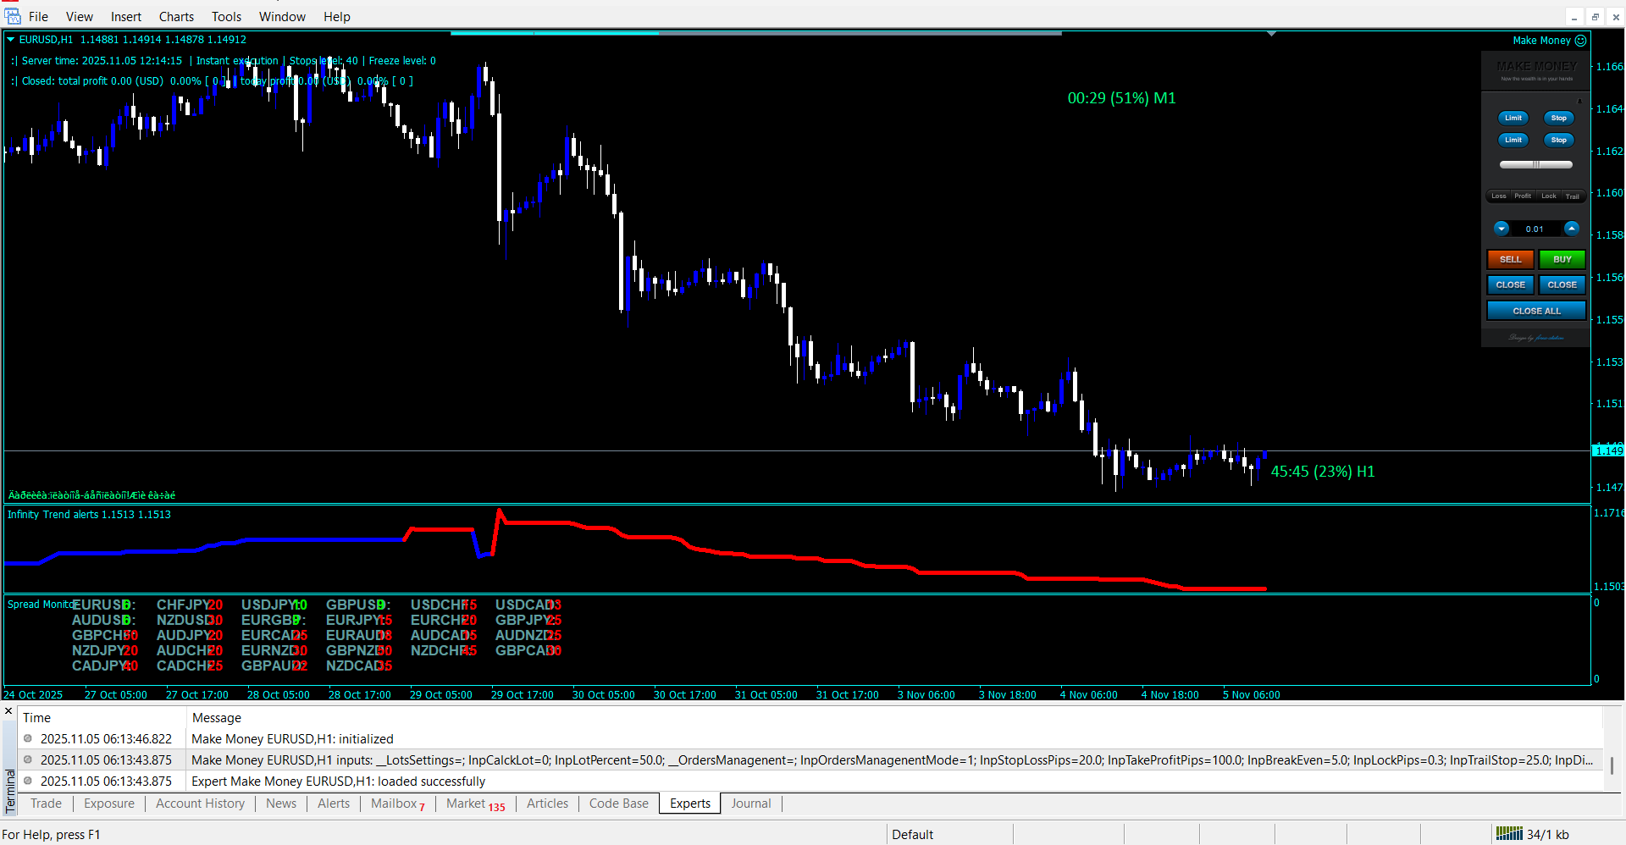Click the icon beside the initialized log entry
The image size is (1626, 845).
(x=28, y=738)
